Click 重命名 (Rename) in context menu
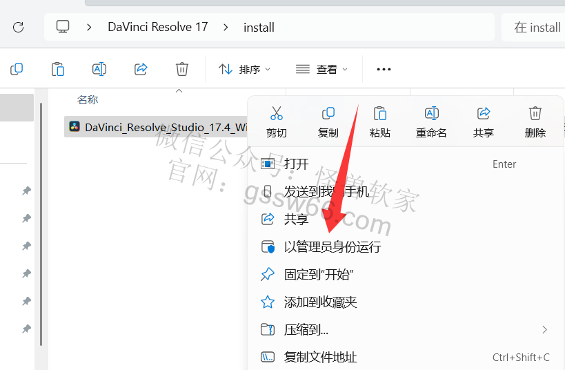The height and width of the screenshot is (370, 565). (x=431, y=122)
